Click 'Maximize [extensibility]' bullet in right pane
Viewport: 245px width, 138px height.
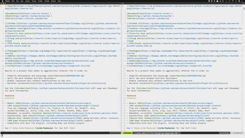coord(177,83)
